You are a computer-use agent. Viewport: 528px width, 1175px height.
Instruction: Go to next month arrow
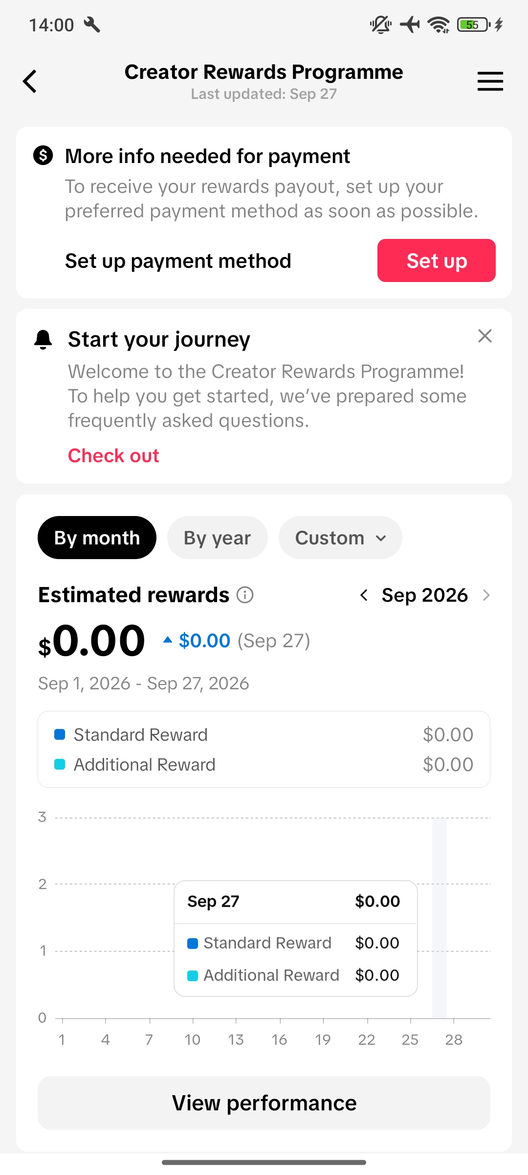tap(486, 595)
